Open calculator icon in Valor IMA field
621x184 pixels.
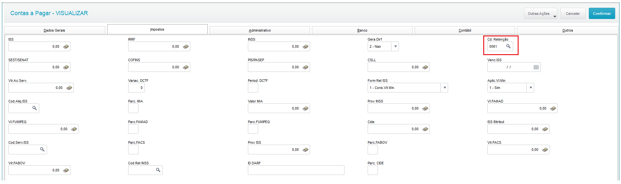305,109
